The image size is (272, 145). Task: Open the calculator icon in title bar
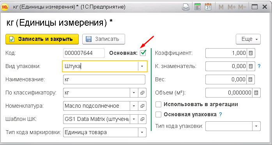(x=198, y=7)
